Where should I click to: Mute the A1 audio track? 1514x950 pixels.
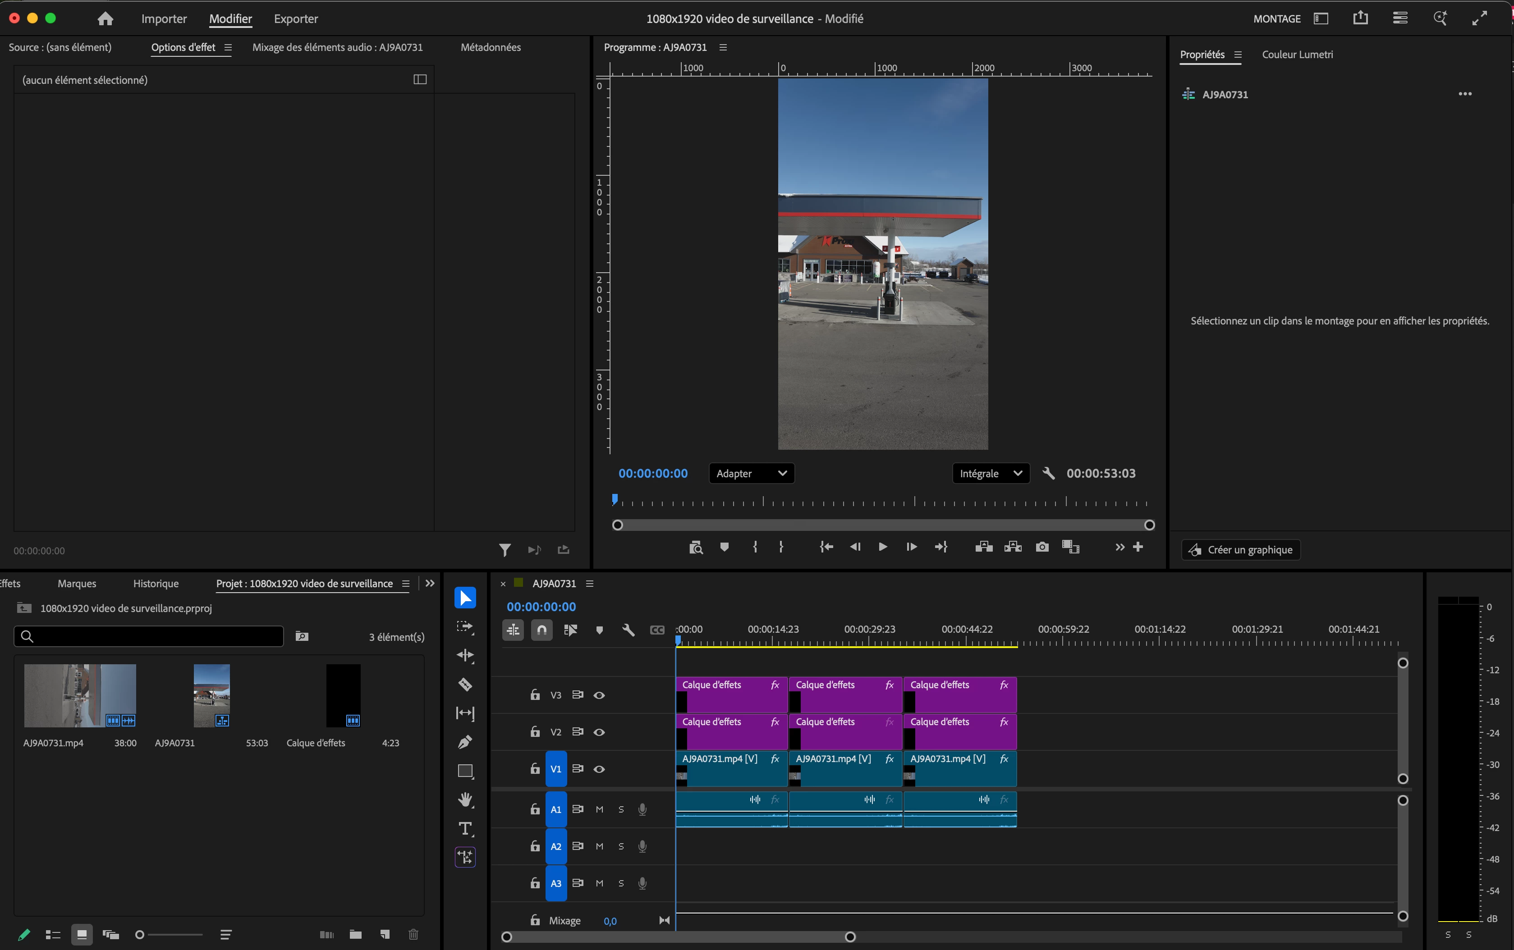[599, 809]
